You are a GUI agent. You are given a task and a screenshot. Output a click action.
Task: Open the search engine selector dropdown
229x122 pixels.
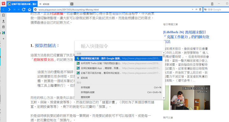pos(205,9)
